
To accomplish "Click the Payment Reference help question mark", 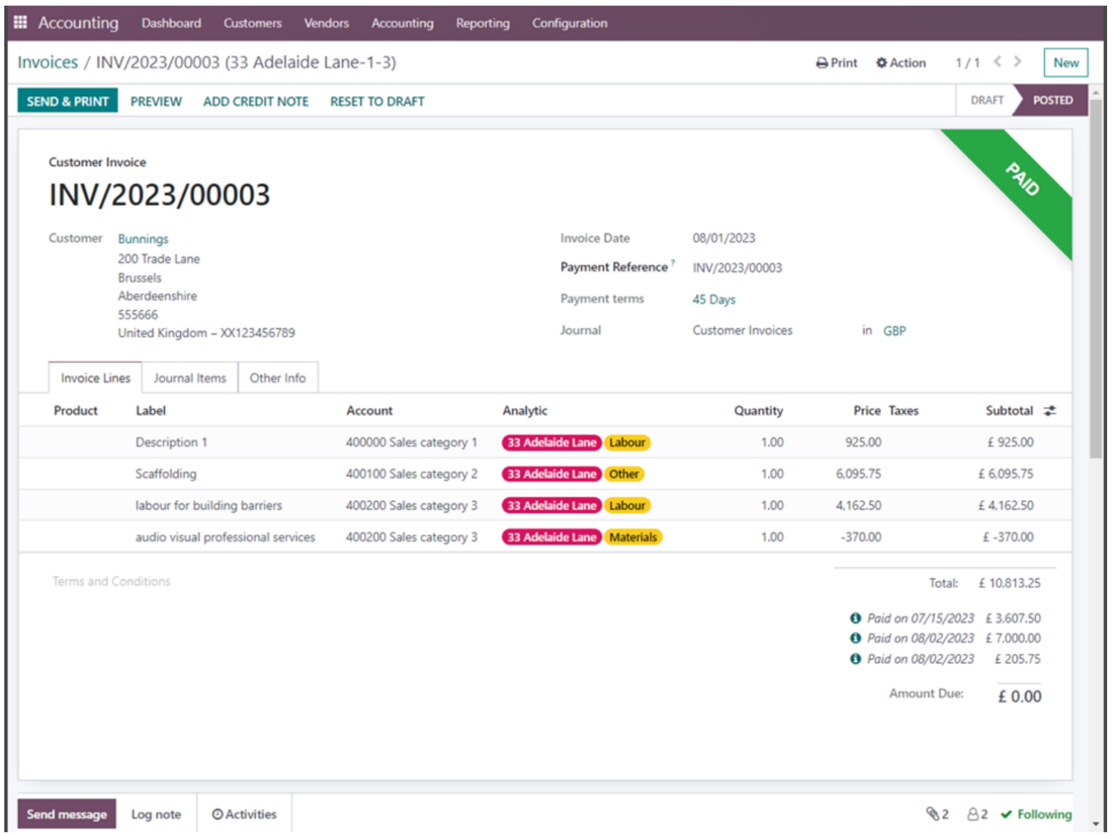I will [x=673, y=263].
